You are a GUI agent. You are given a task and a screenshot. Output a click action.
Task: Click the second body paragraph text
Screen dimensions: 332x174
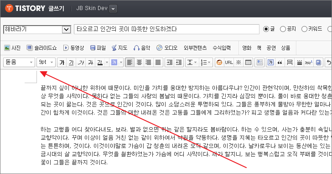point(186,146)
